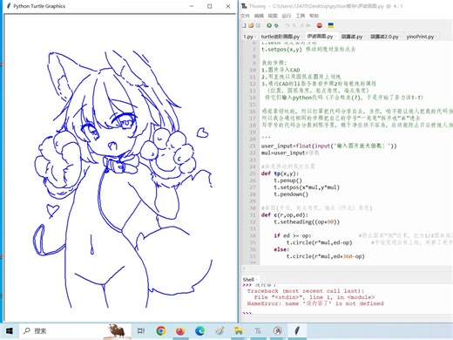Viewport: 453px width, 340px height.
Task: Open Task View on the taskbar
Action: (141, 330)
